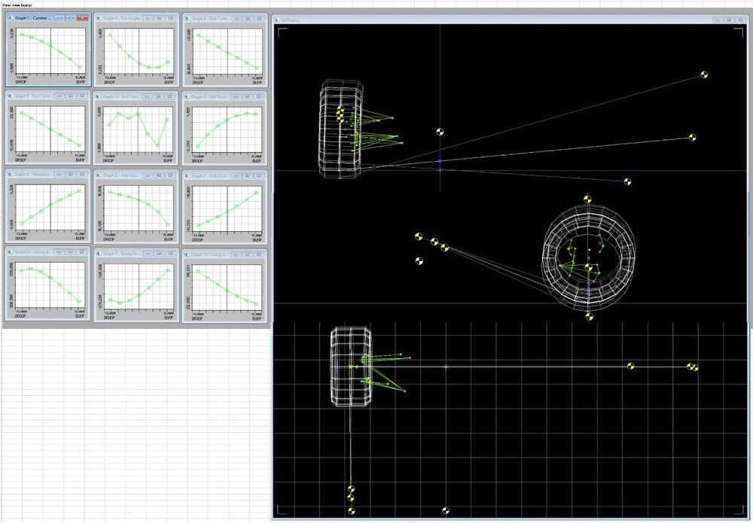Viewport: 753px width, 523px height.
Task: Click the last bump data point in Graph 1
Action: (x=79, y=65)
